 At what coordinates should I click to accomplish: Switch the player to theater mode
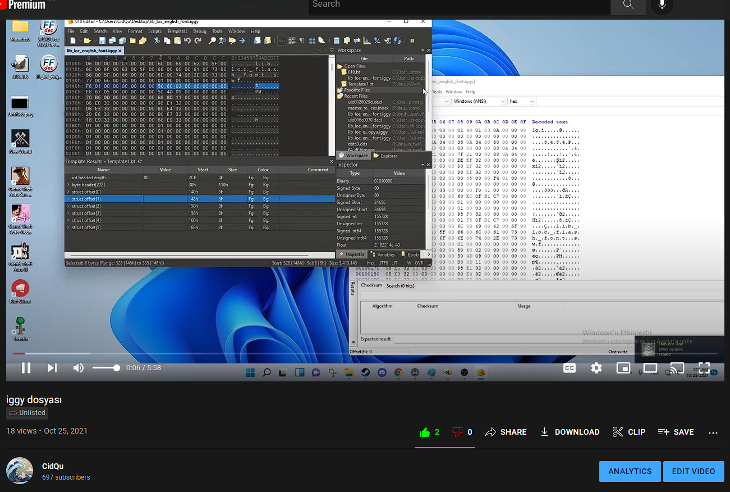click(650, 368)
